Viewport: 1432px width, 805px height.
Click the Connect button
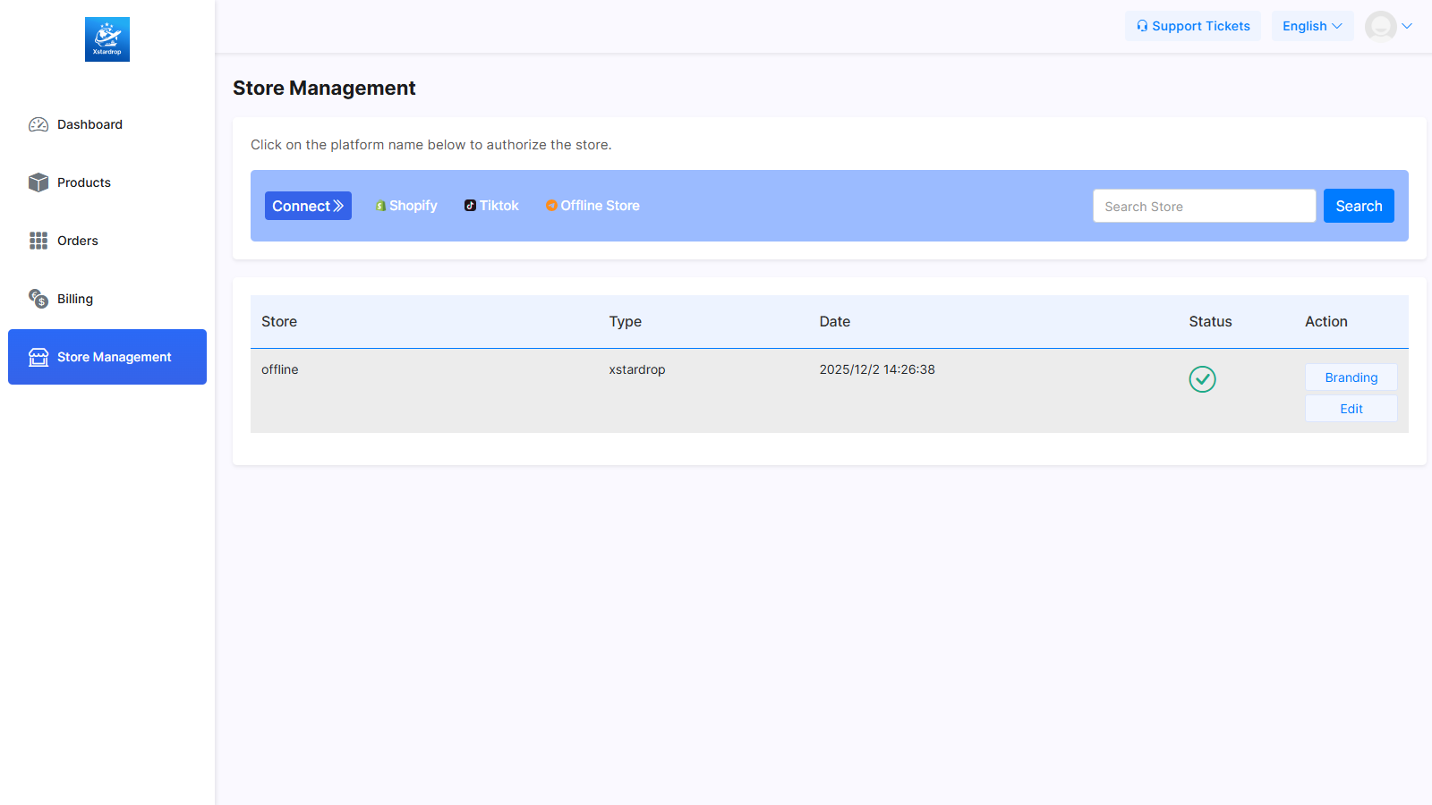[x=308, y=206]
